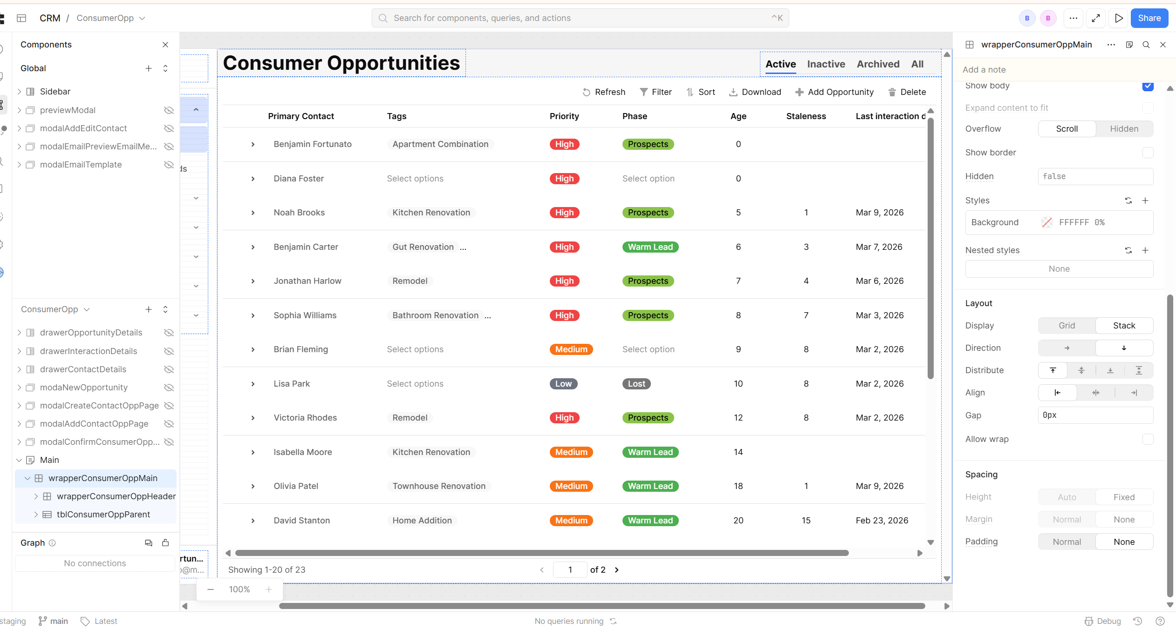Click Download icon in table toolbar
This screenshot has height=629, width=1176.
[x=733, y=92]
